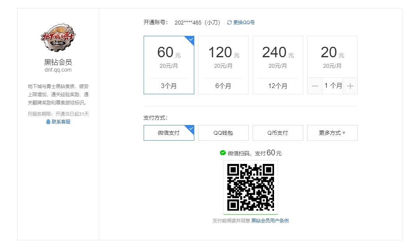This screenshot has width=413, height=250.
Task: Select the 60元 3个月 plan
Action: point(169,65)
